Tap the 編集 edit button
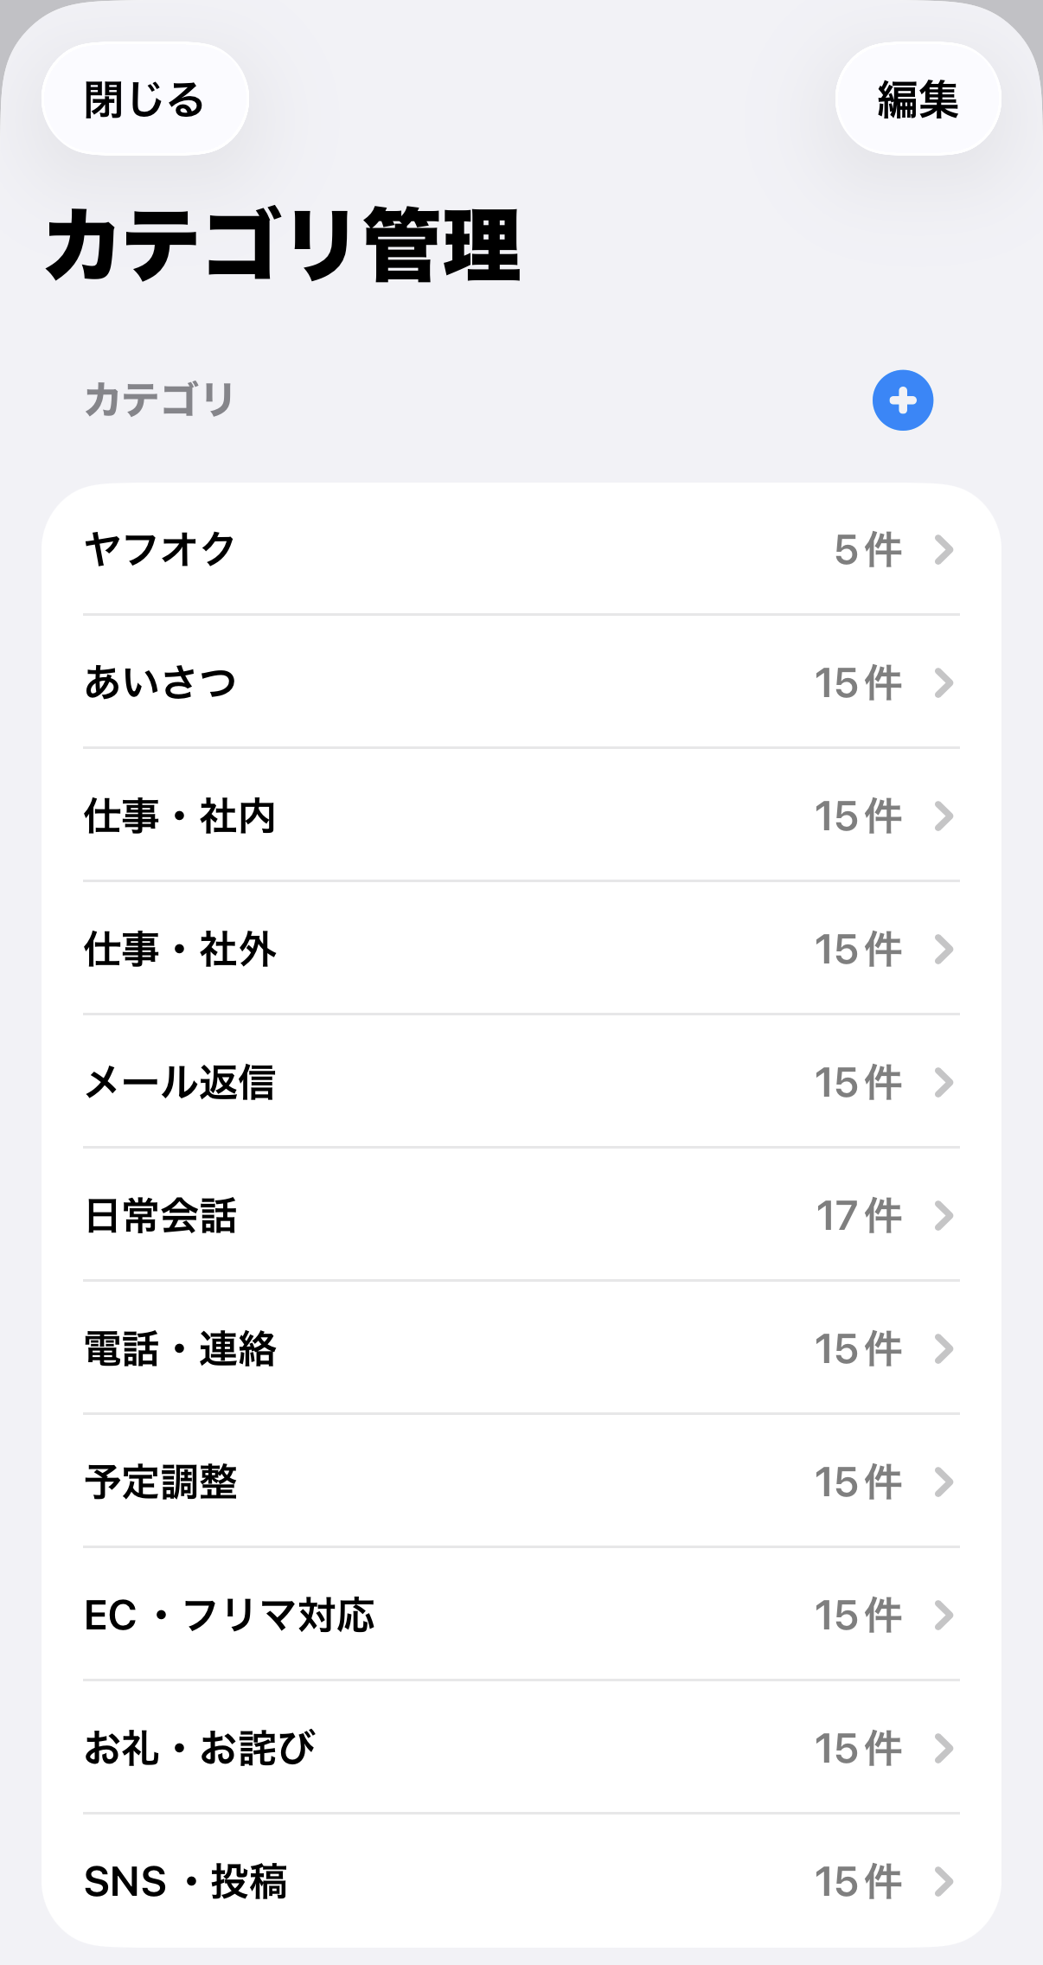 pyautogui.click(x=918, y=99)
